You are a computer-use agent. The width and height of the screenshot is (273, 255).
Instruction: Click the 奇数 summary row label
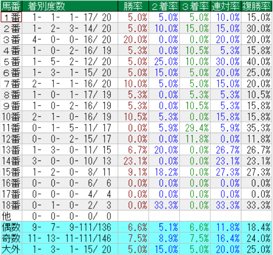point(11,238)
